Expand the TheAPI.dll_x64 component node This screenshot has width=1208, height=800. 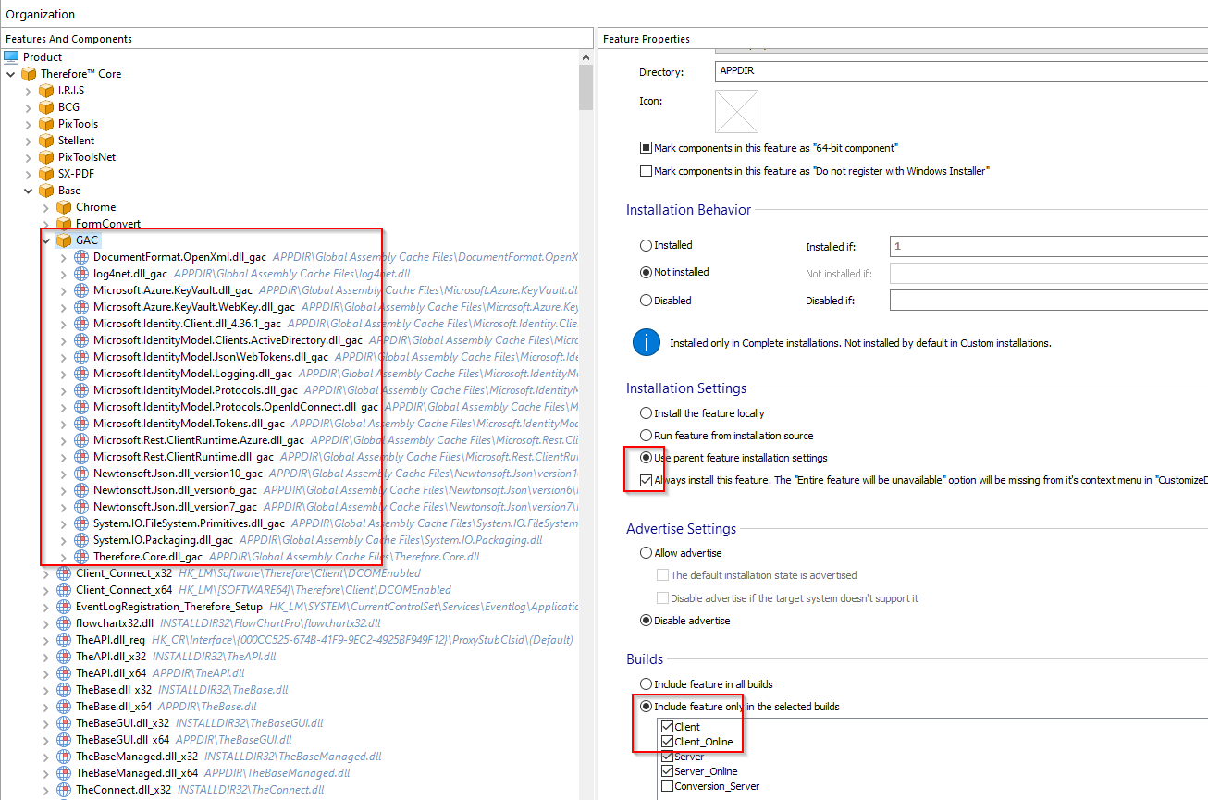45,673
